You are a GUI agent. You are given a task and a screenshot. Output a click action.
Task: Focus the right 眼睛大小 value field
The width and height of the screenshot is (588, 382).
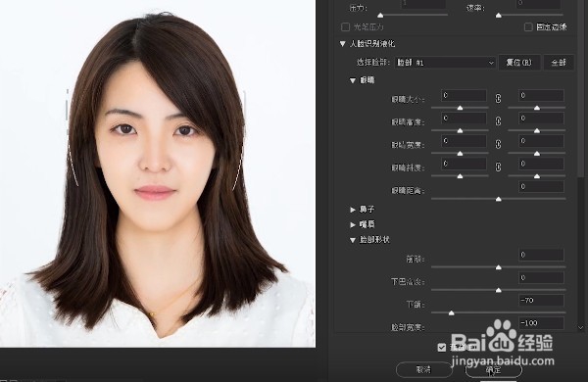tap(541, 96)
